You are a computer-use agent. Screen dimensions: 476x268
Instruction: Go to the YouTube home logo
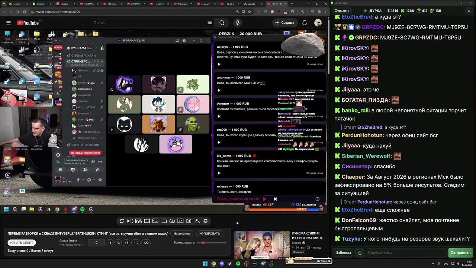pyautogui.click(x=28, y=23)
